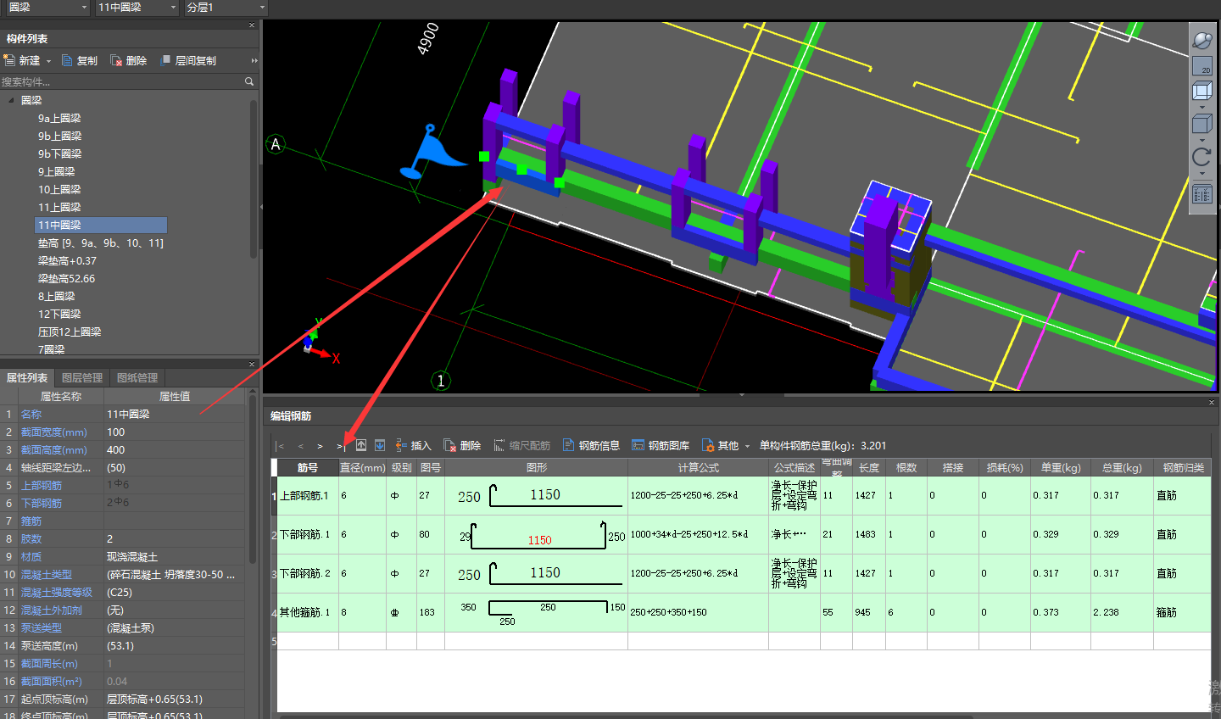Click the 缩尺配筋 button
The width and height of the screenshot is (1221, 719).
(521, 445)
